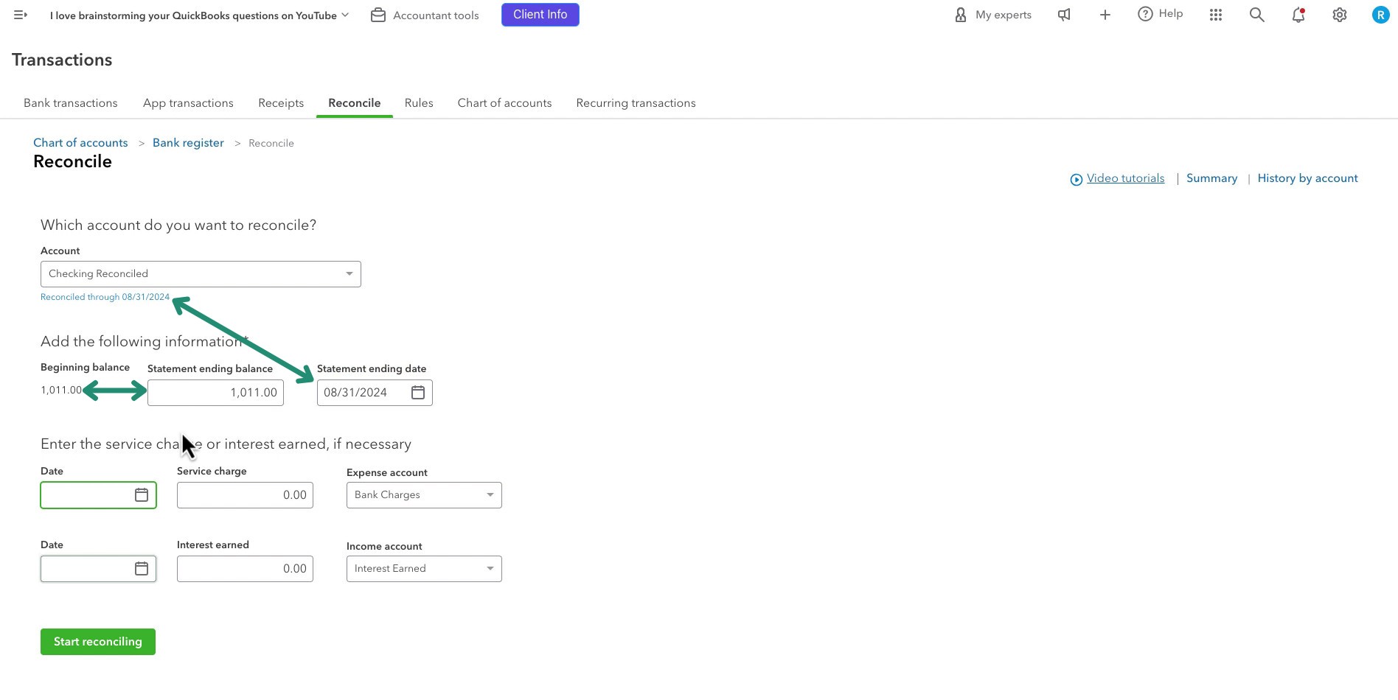Open the Video tutorials link

point(1125,178)
